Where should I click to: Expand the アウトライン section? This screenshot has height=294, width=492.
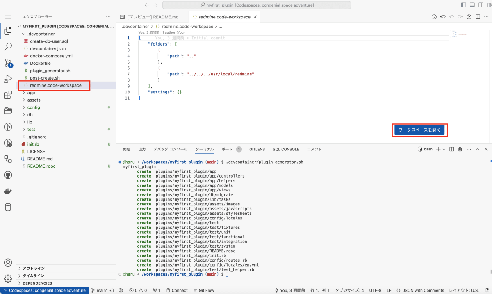[x=66, y=268]
